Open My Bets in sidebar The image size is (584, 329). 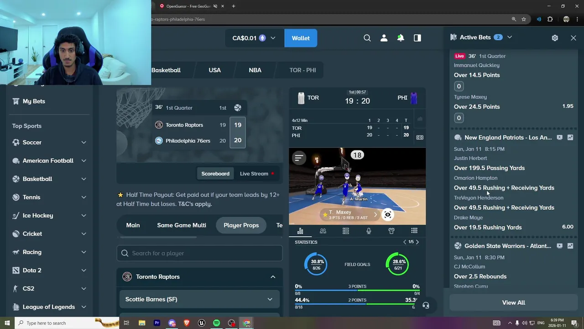(x=34, y=101)
